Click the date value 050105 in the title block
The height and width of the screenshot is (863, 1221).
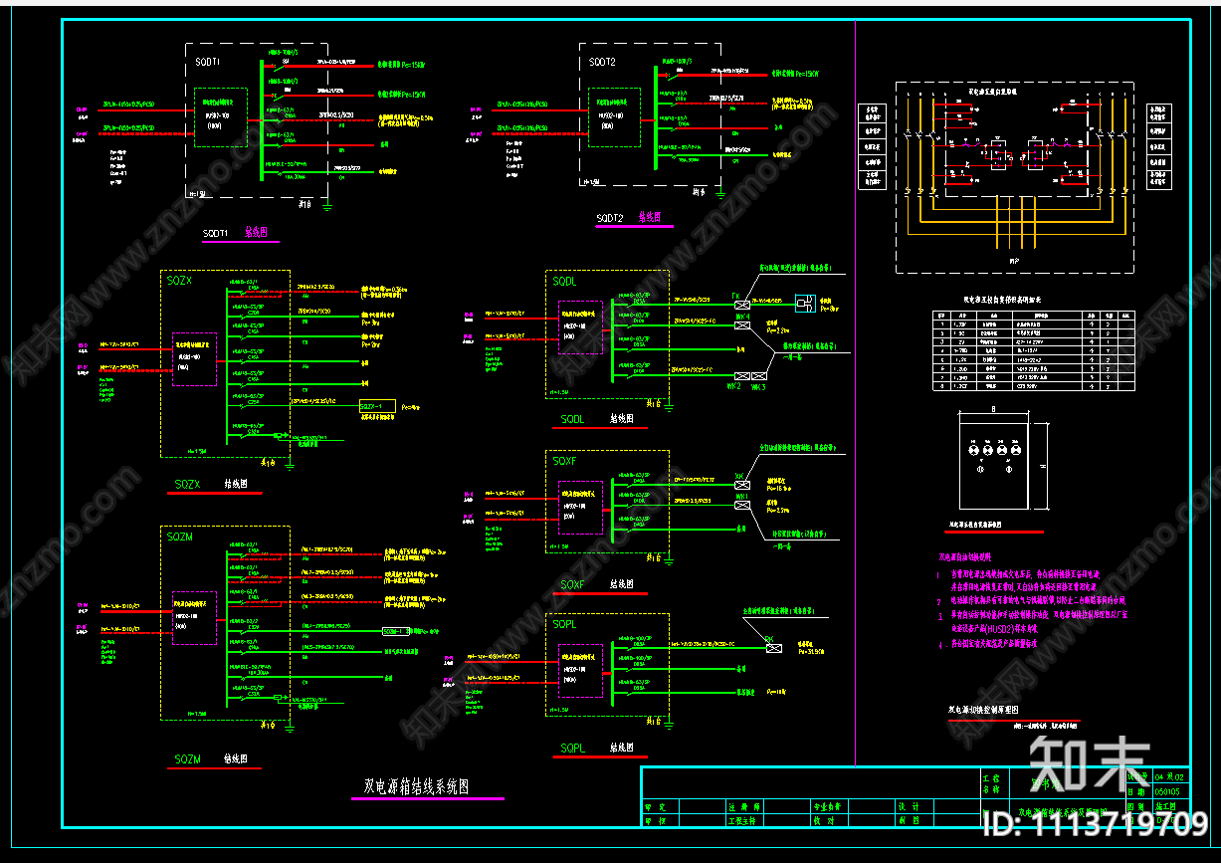click(x=1167, y=792)
